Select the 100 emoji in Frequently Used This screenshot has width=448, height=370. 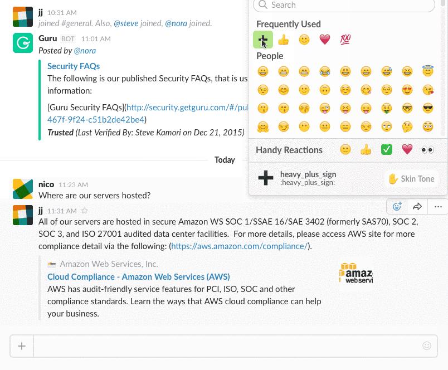coord(345,40)
